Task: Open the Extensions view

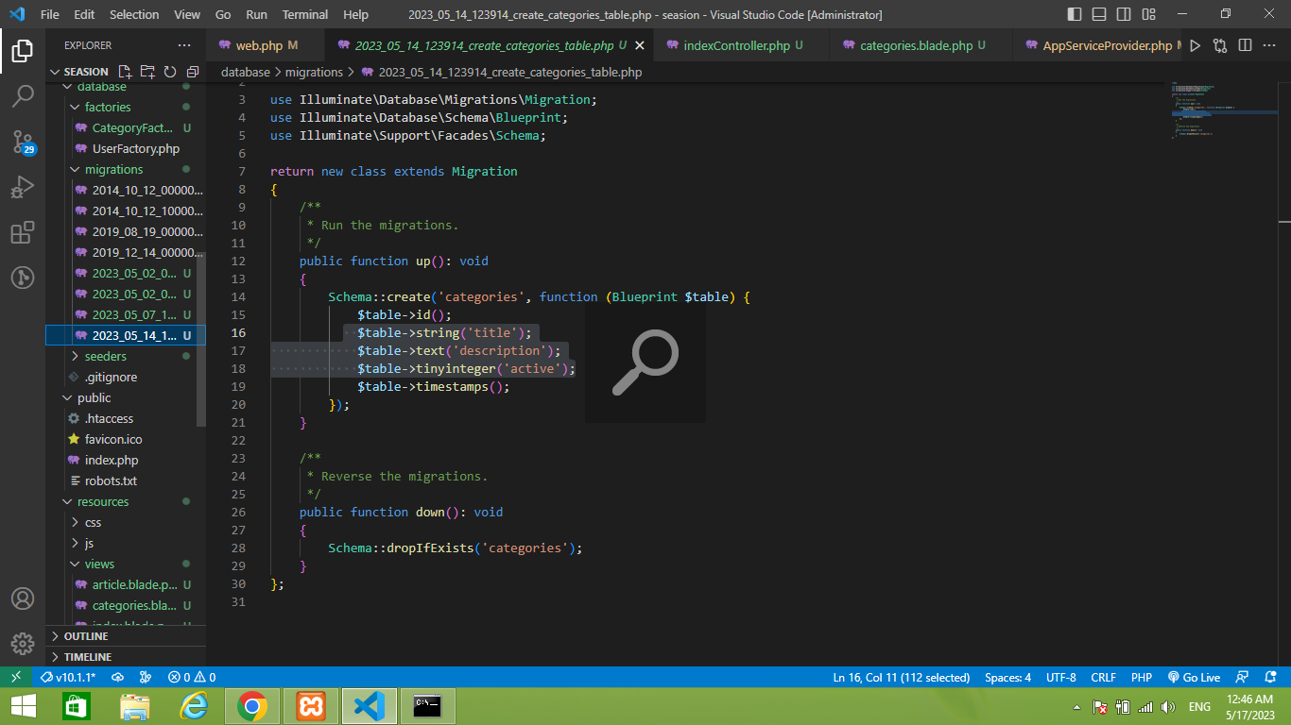Action: [23, 232]
